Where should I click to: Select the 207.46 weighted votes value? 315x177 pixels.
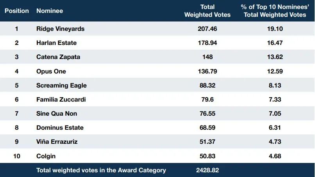pos(207,29)
